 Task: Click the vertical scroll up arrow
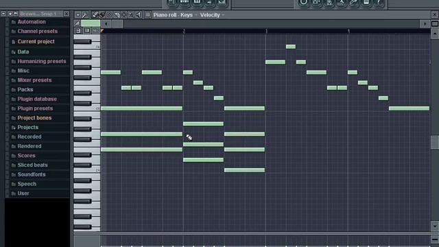coord(435,34)
